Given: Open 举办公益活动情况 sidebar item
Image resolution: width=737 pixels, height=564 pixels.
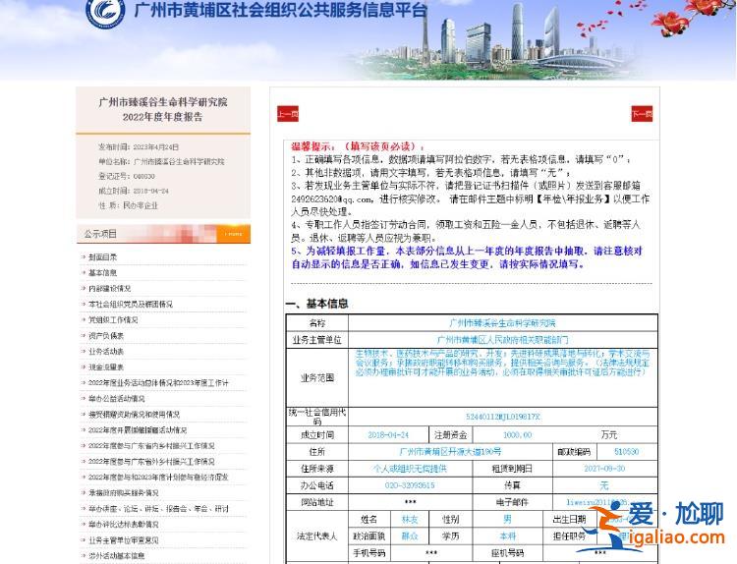Looking at the screenshot, I should 117,399.
